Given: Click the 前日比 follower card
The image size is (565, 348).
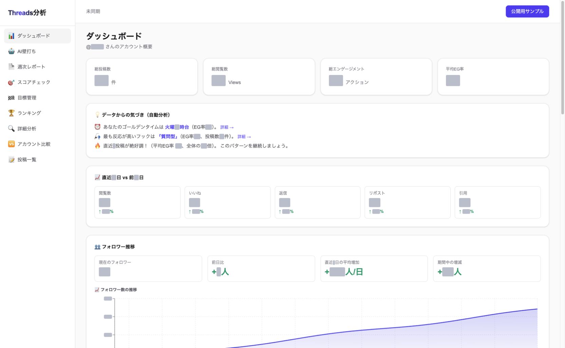Looking at the screenshot, I should 261,269.
